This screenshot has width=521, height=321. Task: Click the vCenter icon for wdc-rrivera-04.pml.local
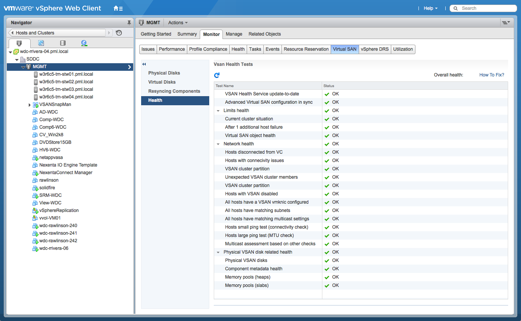(x=16, y=51)
